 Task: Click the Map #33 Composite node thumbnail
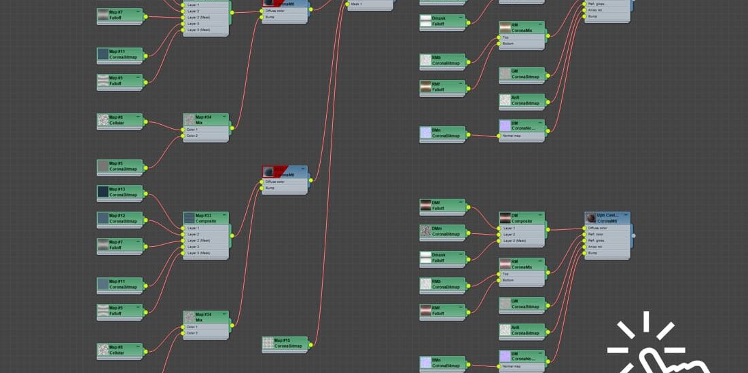(x=190, y=218)
